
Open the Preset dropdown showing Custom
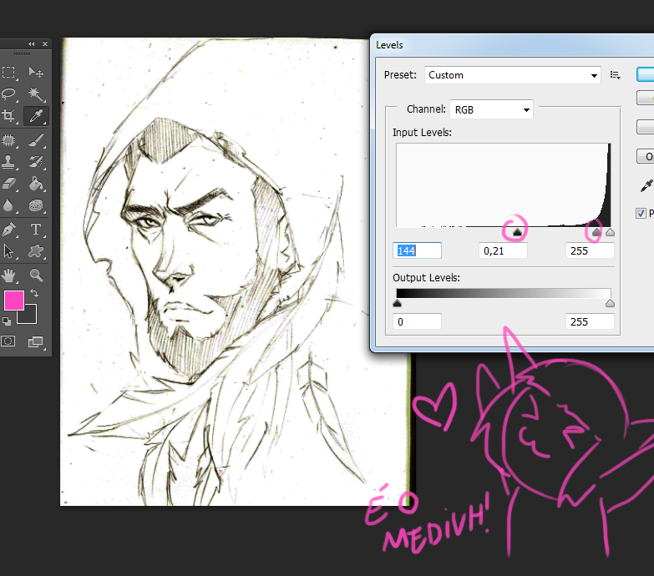512,75
